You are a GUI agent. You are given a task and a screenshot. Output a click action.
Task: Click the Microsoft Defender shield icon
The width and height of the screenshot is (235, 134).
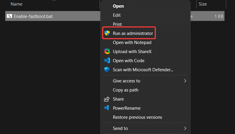coord(107,70)
